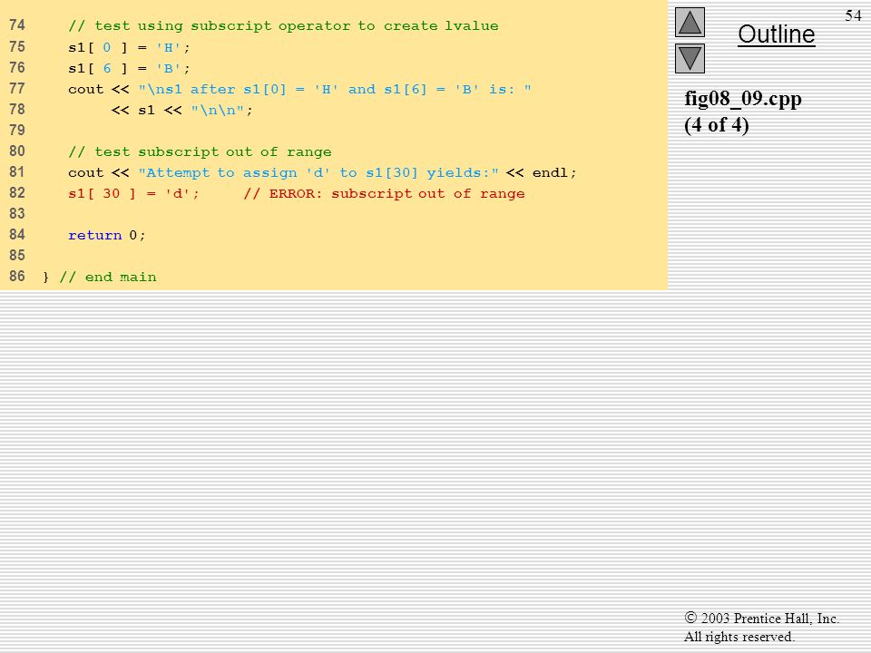Click the down arrow navigation icon
Viewport: 871px width, 653px height.
(x=690, y=59)
